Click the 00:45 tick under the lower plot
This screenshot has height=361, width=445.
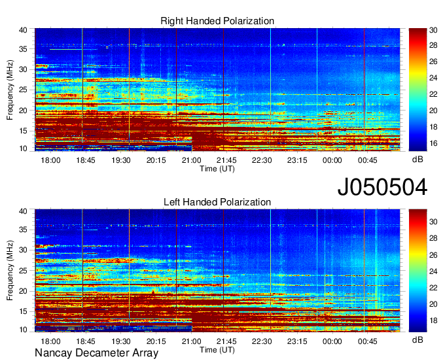368,341
